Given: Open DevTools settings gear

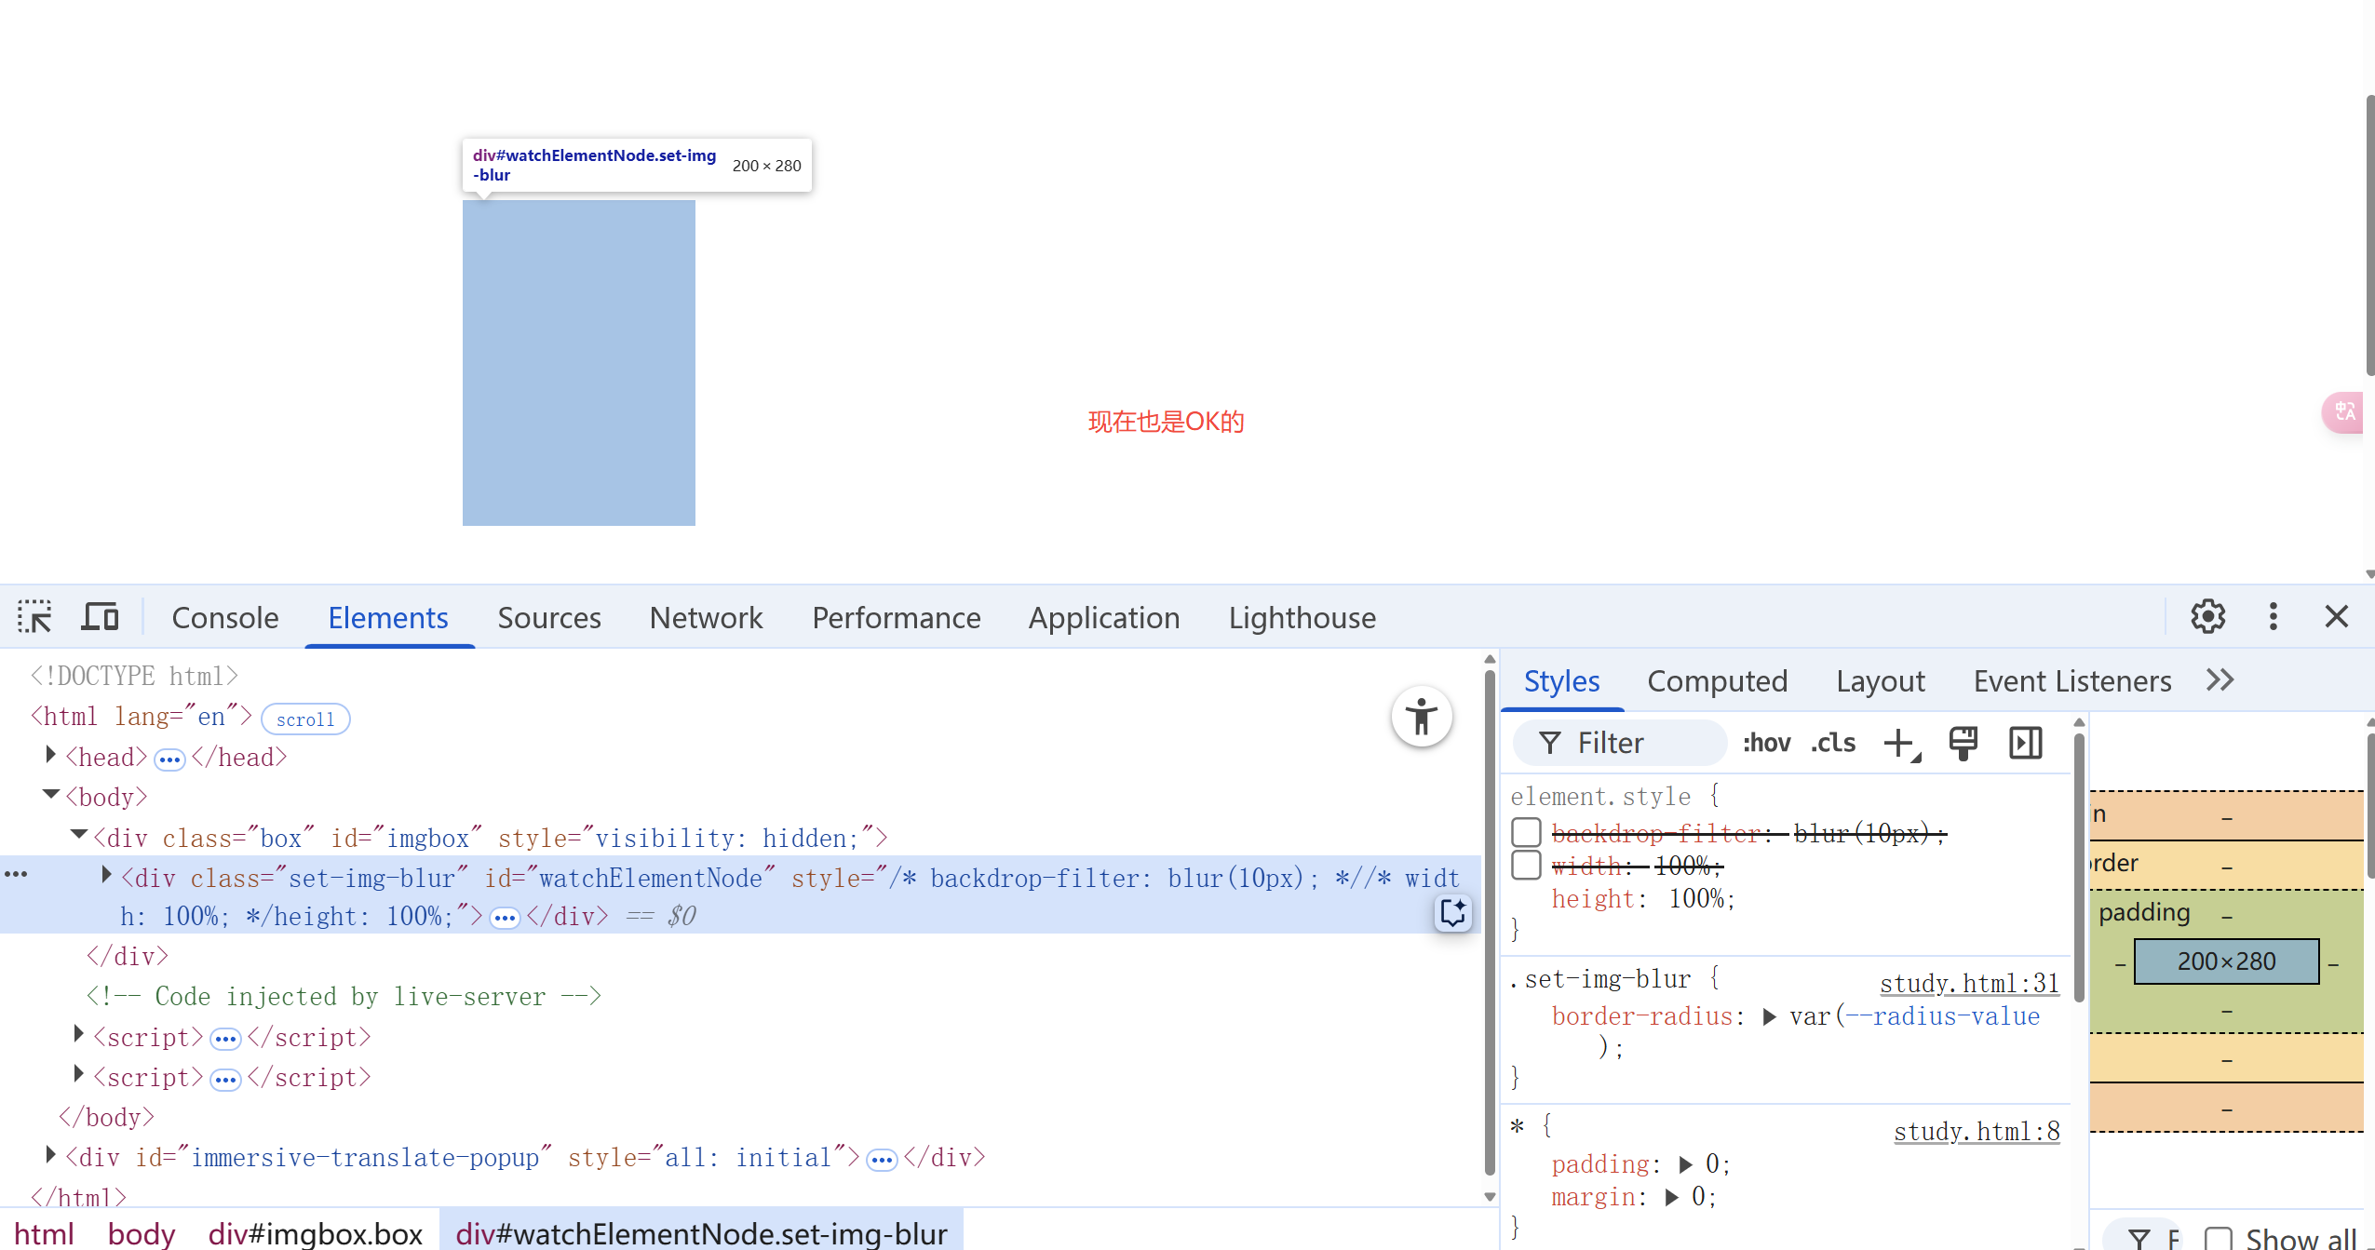Looking at the screenshot, I should tap(2207, 616).
